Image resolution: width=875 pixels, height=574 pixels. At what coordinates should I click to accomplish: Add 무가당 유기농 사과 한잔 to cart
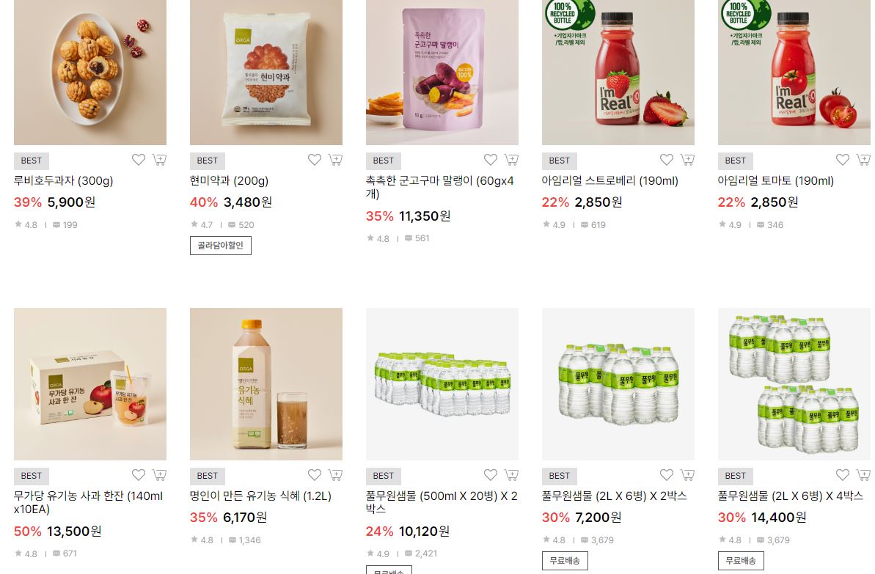160,475
